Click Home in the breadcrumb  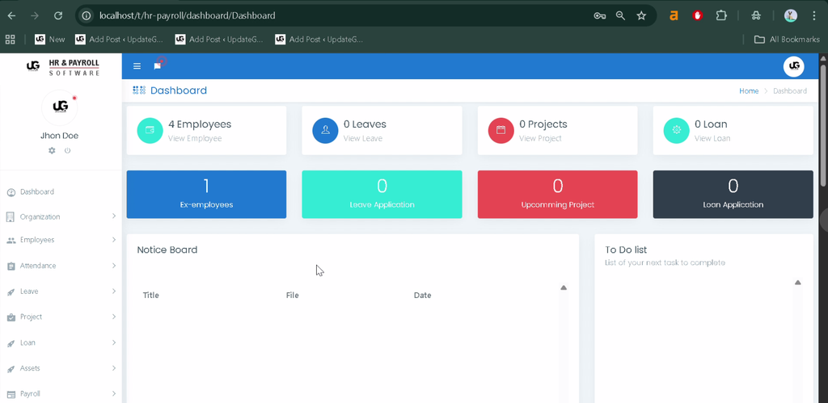[749, 90]
